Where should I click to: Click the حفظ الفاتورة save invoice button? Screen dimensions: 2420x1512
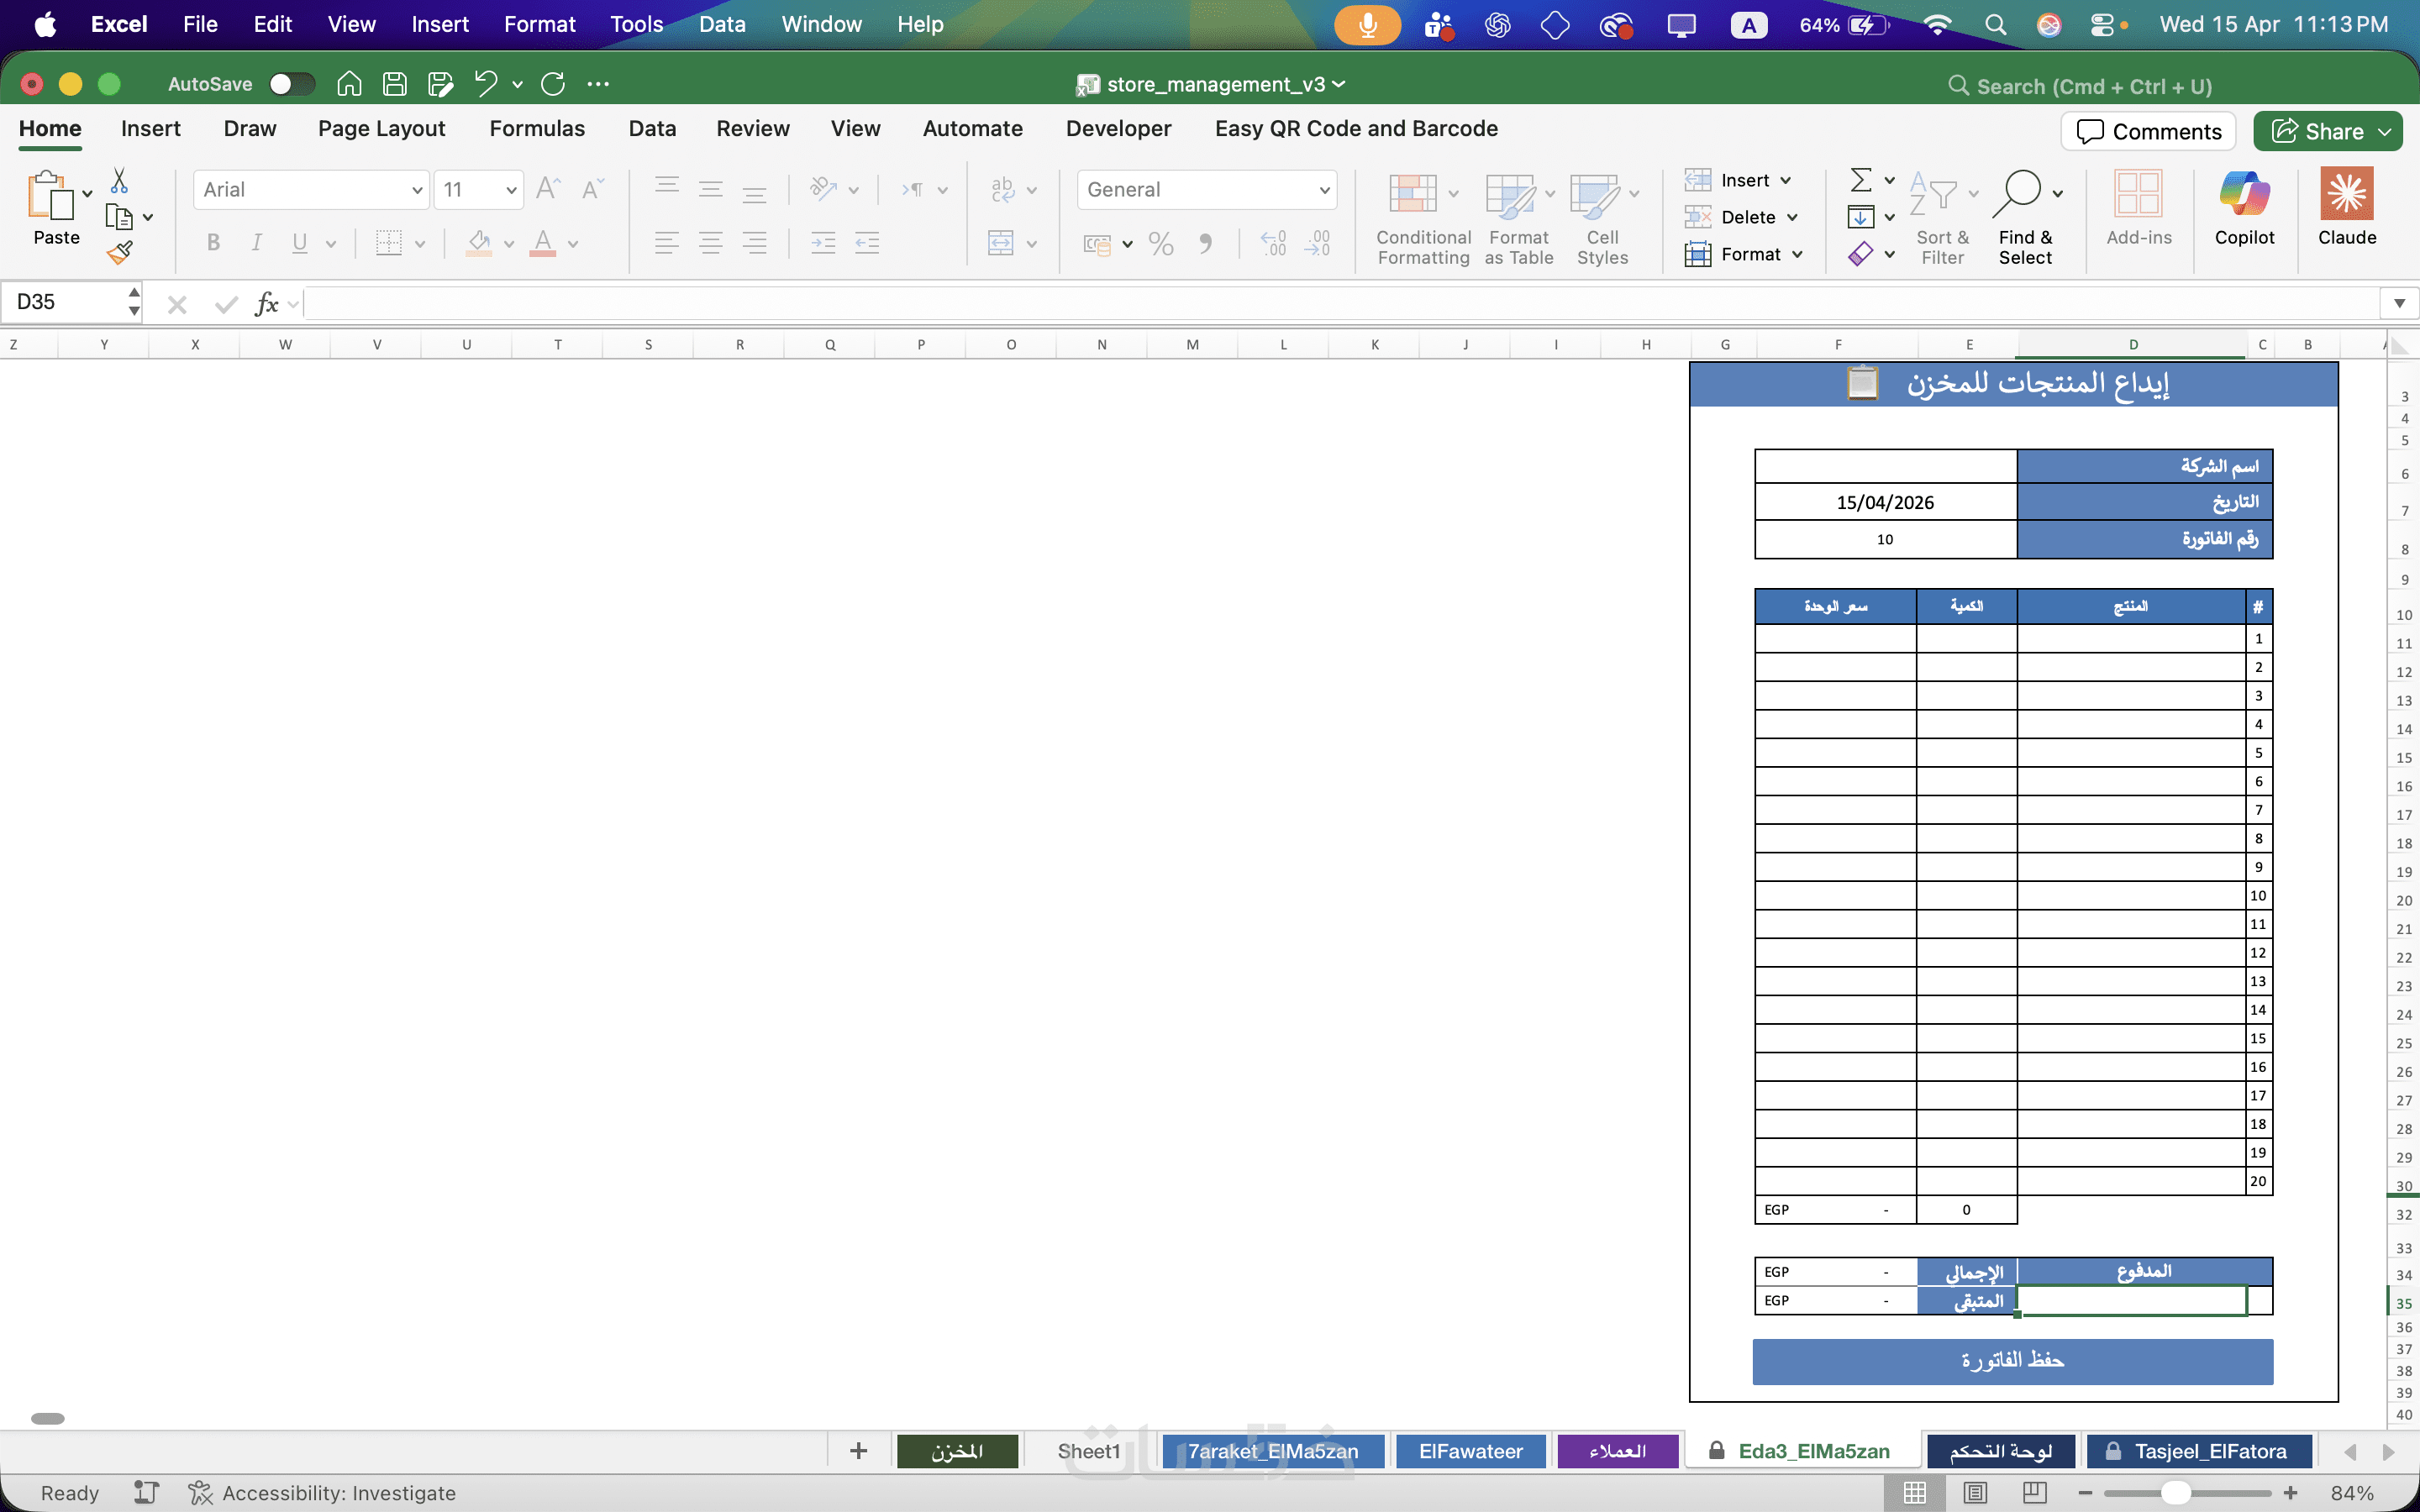(x=2012, y=1361)
